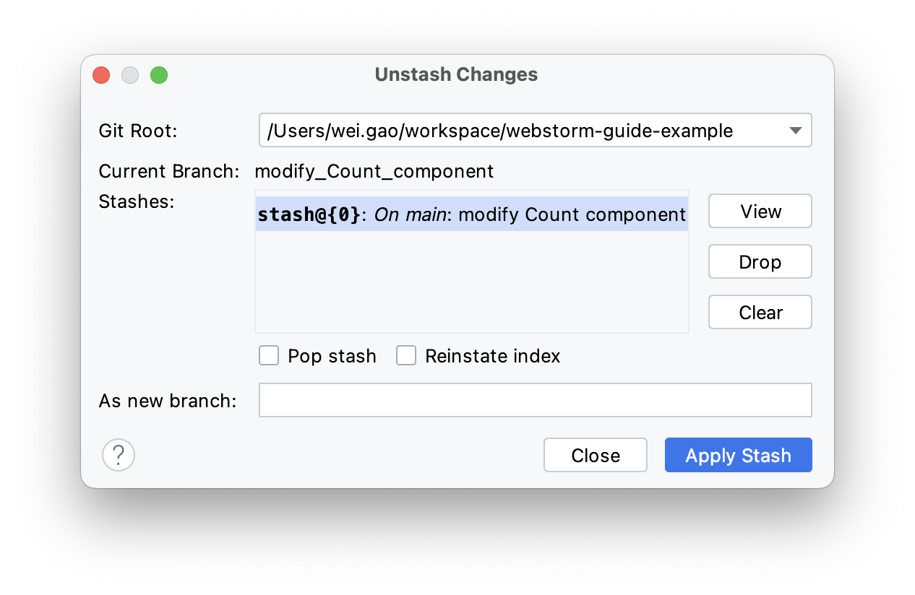Click the question mark help button
The height and width of the screenshot is (595, 915).
pyautogui.click(x=118, y=455)
